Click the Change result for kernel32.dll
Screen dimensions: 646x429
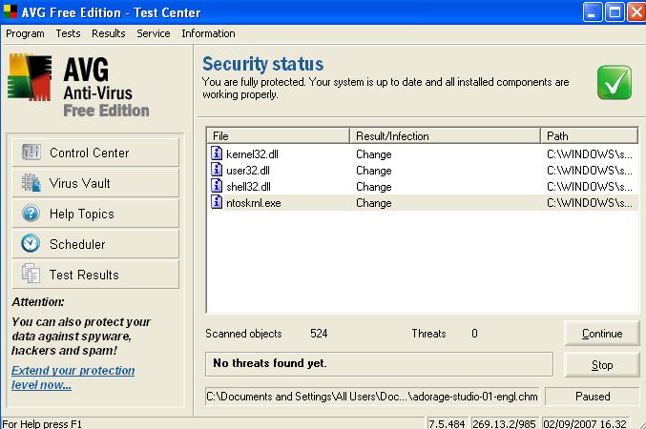(374, 154)
